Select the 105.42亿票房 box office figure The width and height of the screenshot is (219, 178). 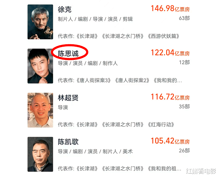pyautogui.click(x=170, y=141)
